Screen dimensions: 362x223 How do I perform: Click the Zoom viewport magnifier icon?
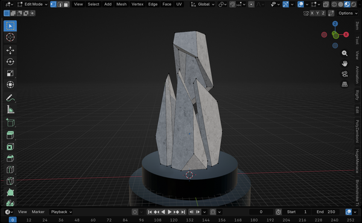pyautogui.click(x=345, y=54)
